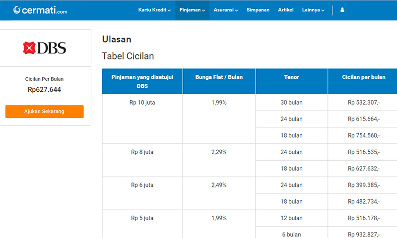Click the Cicilan Per Bulan label
The image size is (397, 238).
44,79
